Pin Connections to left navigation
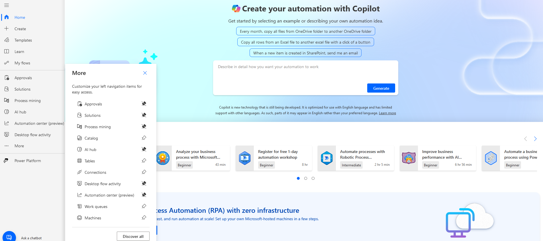 point(144,172)
